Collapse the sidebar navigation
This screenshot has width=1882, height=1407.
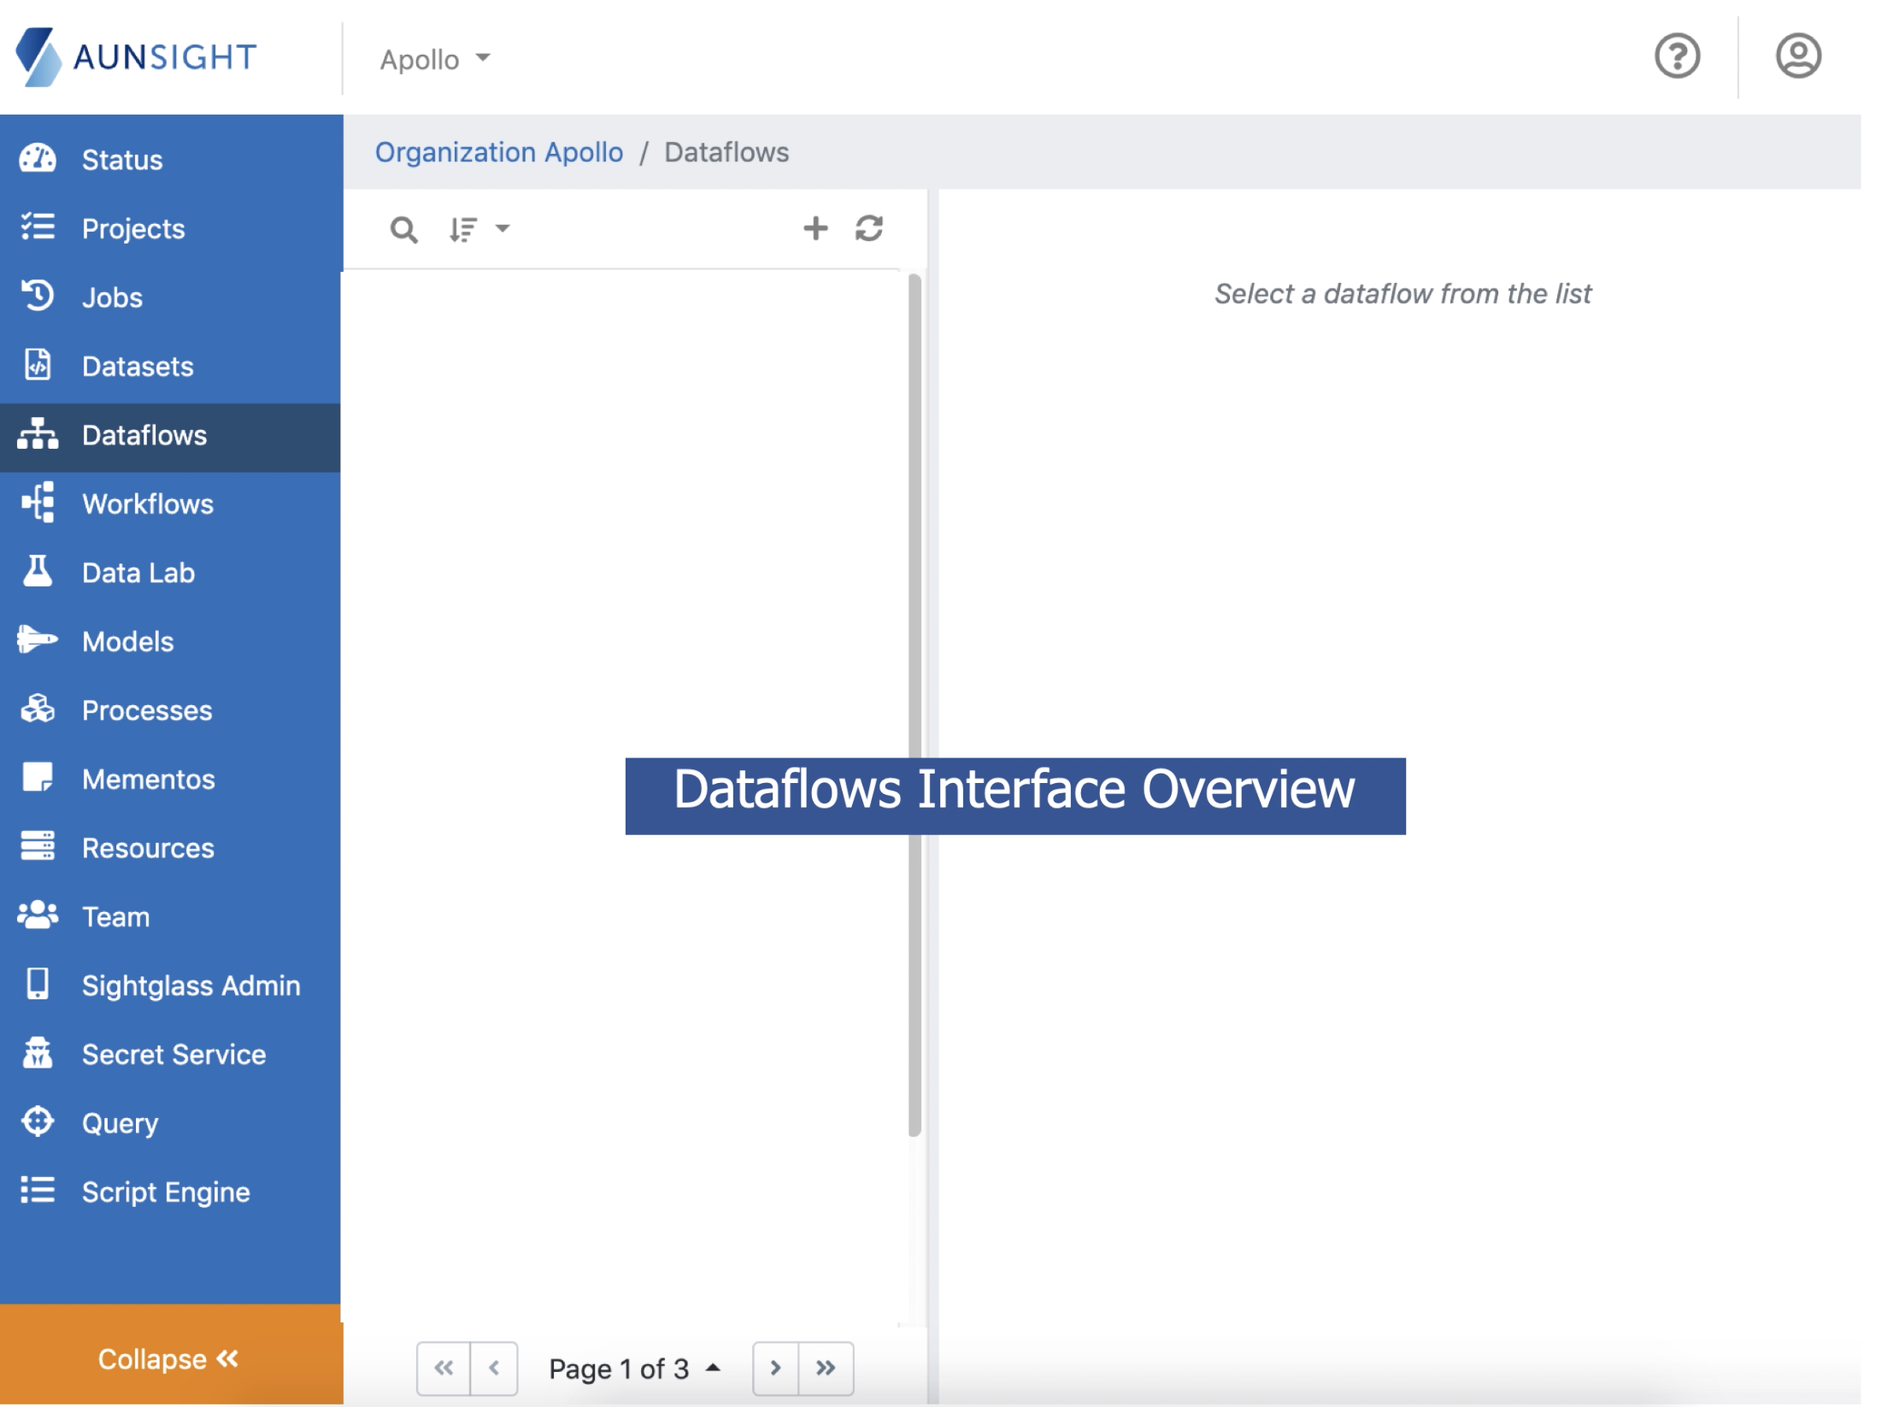[x=169, y=1359]
